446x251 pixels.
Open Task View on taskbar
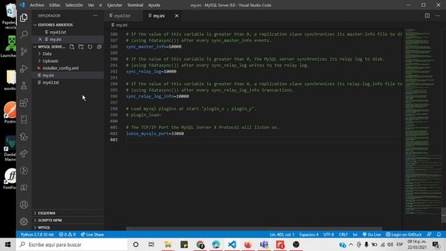[151, 245]
